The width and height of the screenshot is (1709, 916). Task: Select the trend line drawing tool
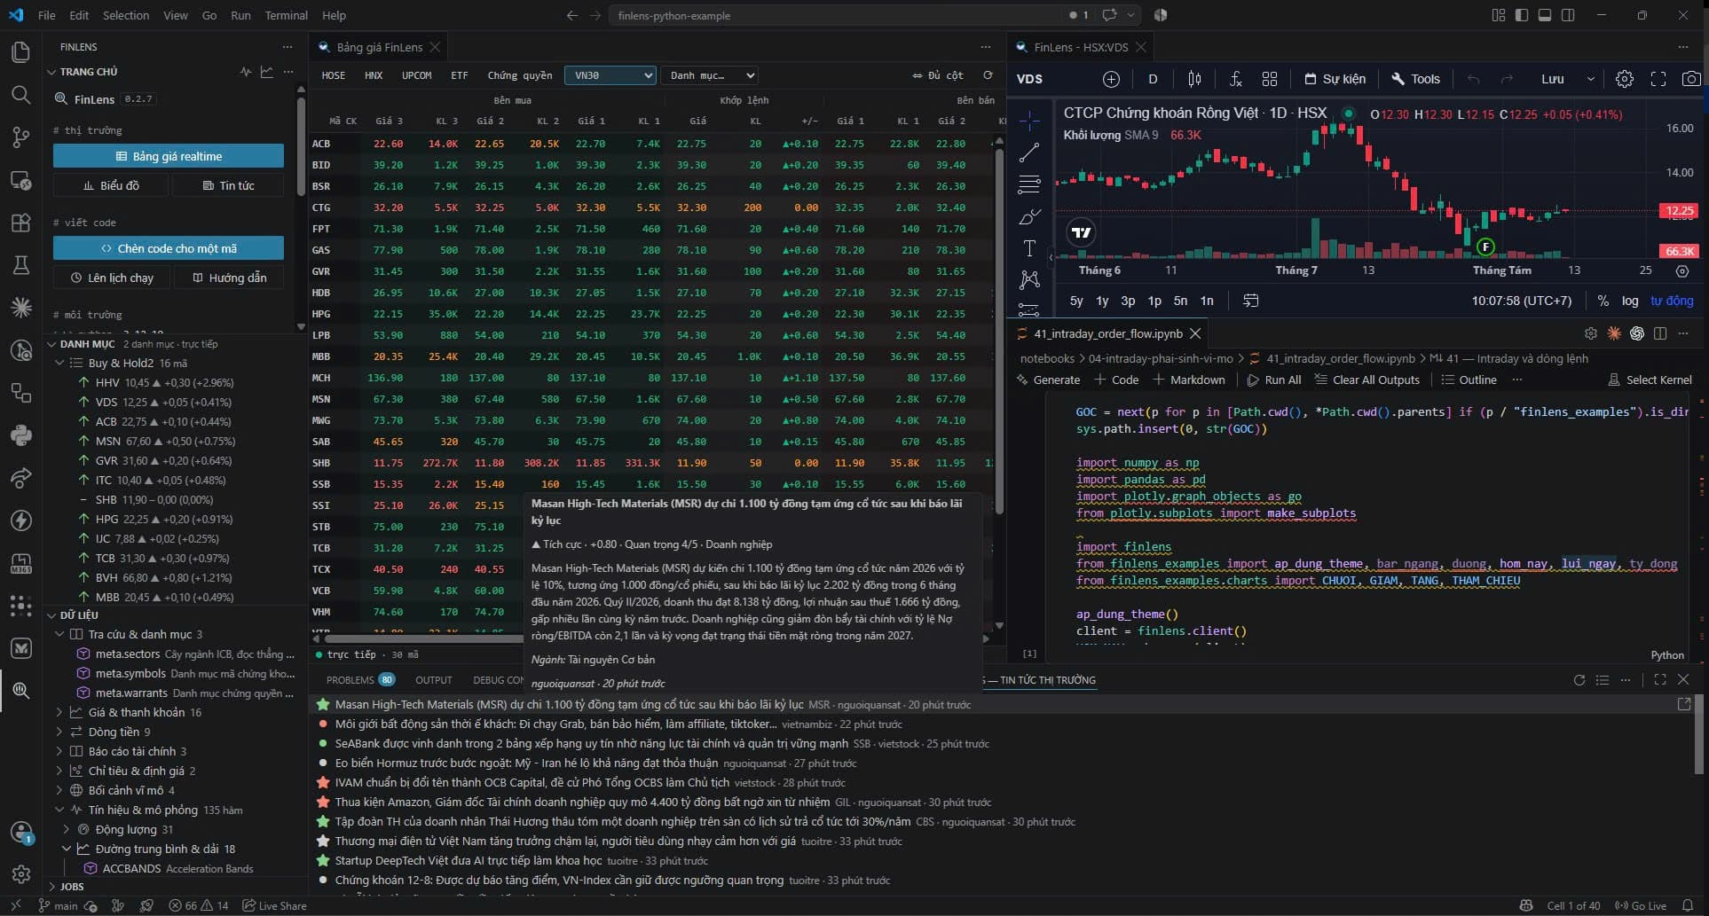(x=1029, y=153)
